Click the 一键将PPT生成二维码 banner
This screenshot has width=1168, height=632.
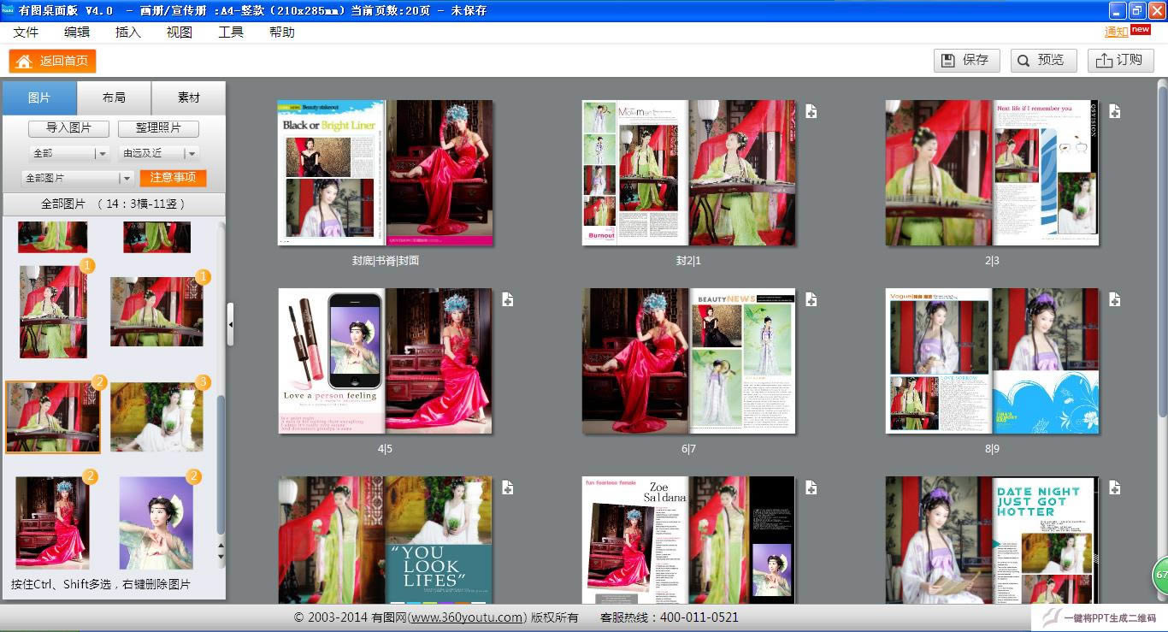(1100, 617)
